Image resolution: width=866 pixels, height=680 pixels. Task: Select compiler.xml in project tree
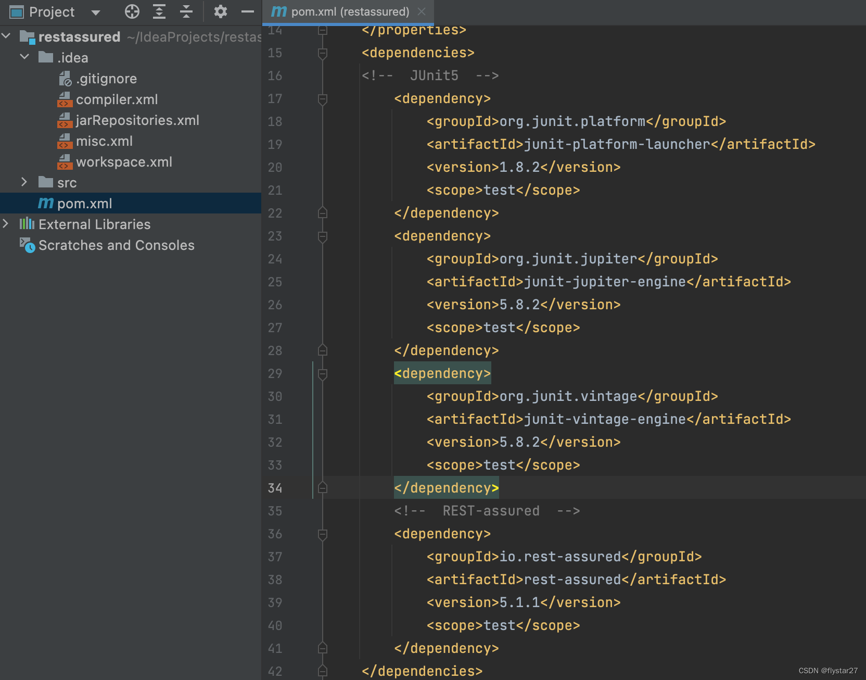pyautogui.click(x=117, y=99)
